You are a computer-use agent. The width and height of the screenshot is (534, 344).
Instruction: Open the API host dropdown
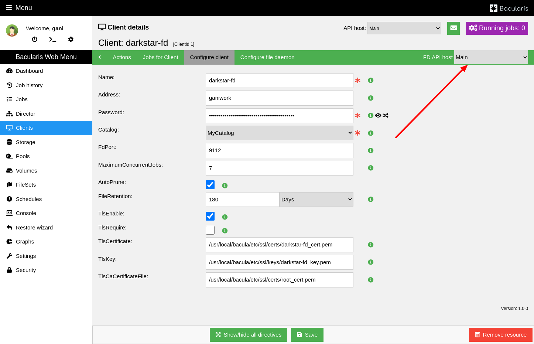click(x=404, y=28)
